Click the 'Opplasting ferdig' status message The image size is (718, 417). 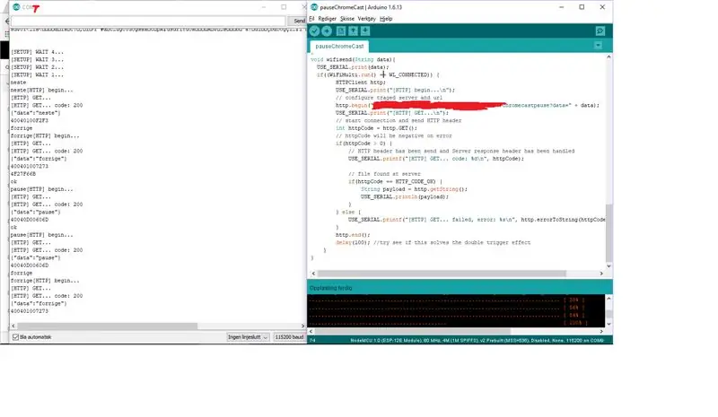coord(331,288)
